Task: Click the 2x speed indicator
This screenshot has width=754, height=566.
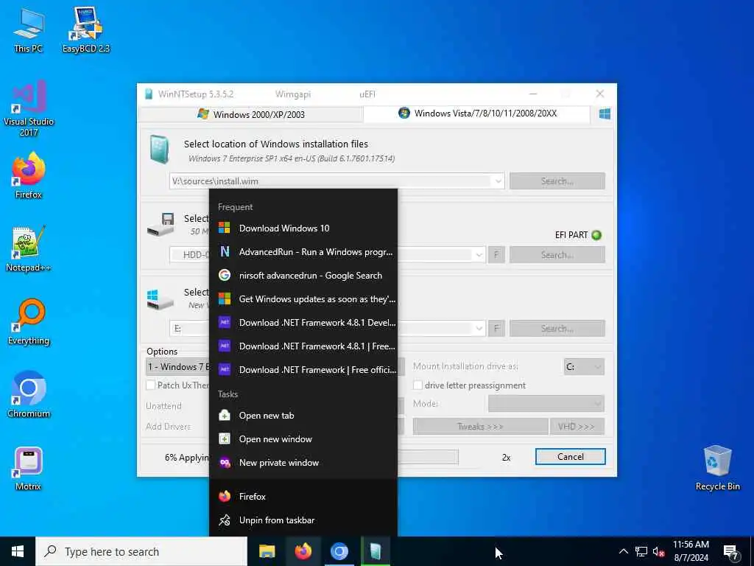Action: 507,457
